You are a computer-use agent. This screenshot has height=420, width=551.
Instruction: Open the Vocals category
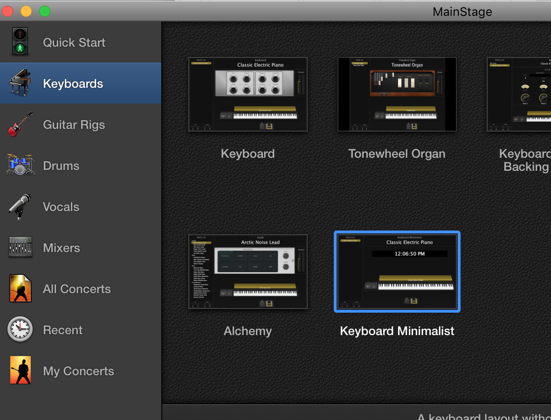pos(81,206)
